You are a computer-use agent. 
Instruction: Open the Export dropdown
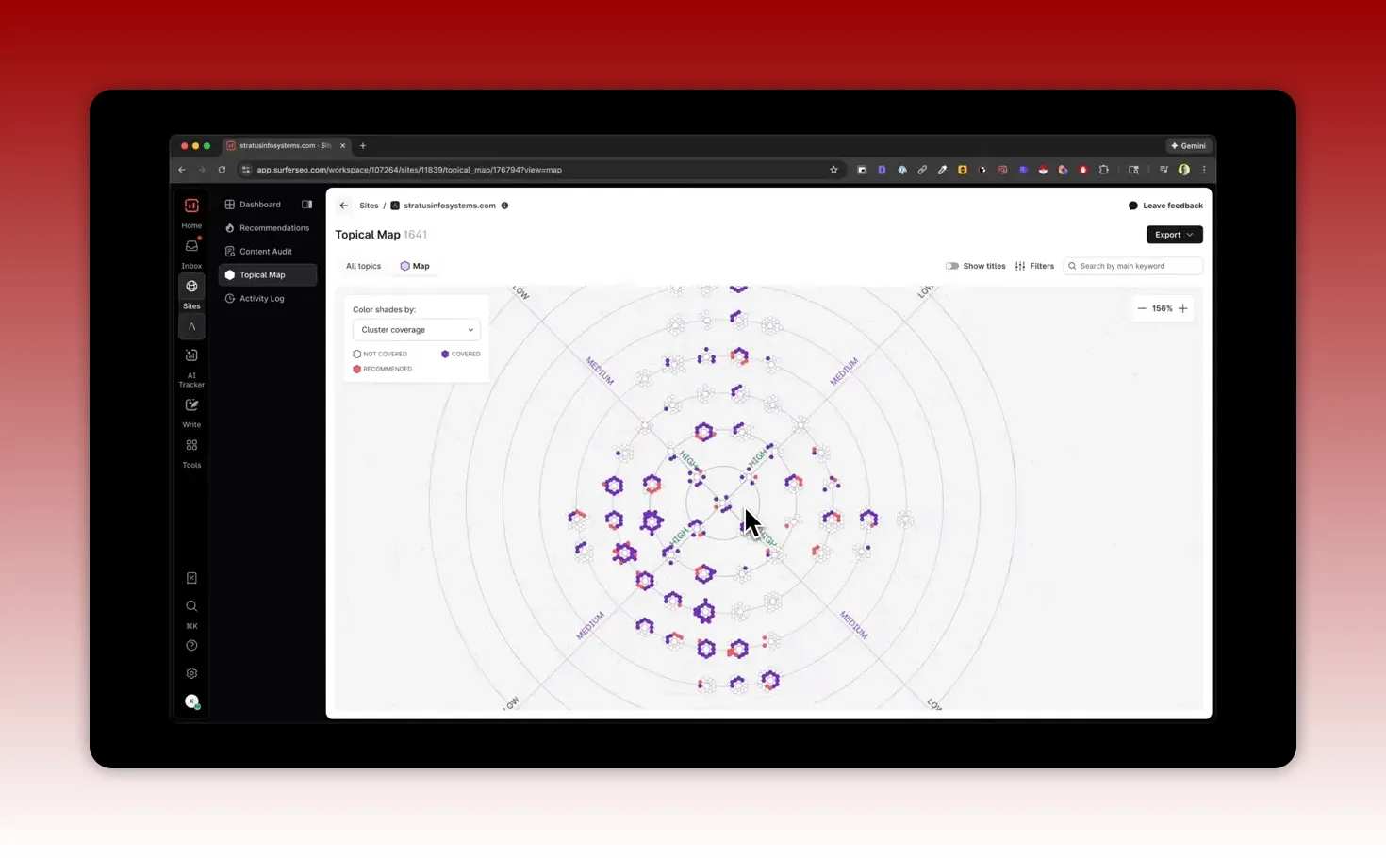[1173, 234]
